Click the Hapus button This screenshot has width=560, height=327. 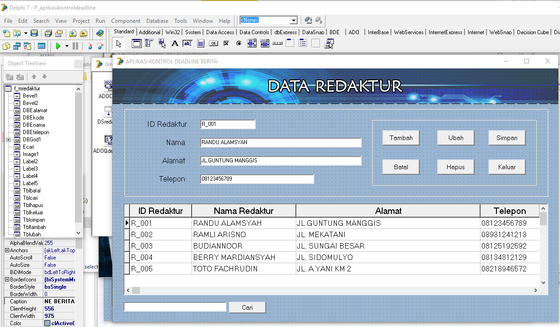click(x=456, y=167)
